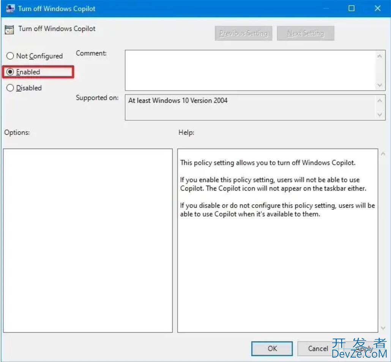Click the policy setting icon beside the heading
Image resolution: width=391 pixels, height=362 pixels.
[x=9, y=30]
